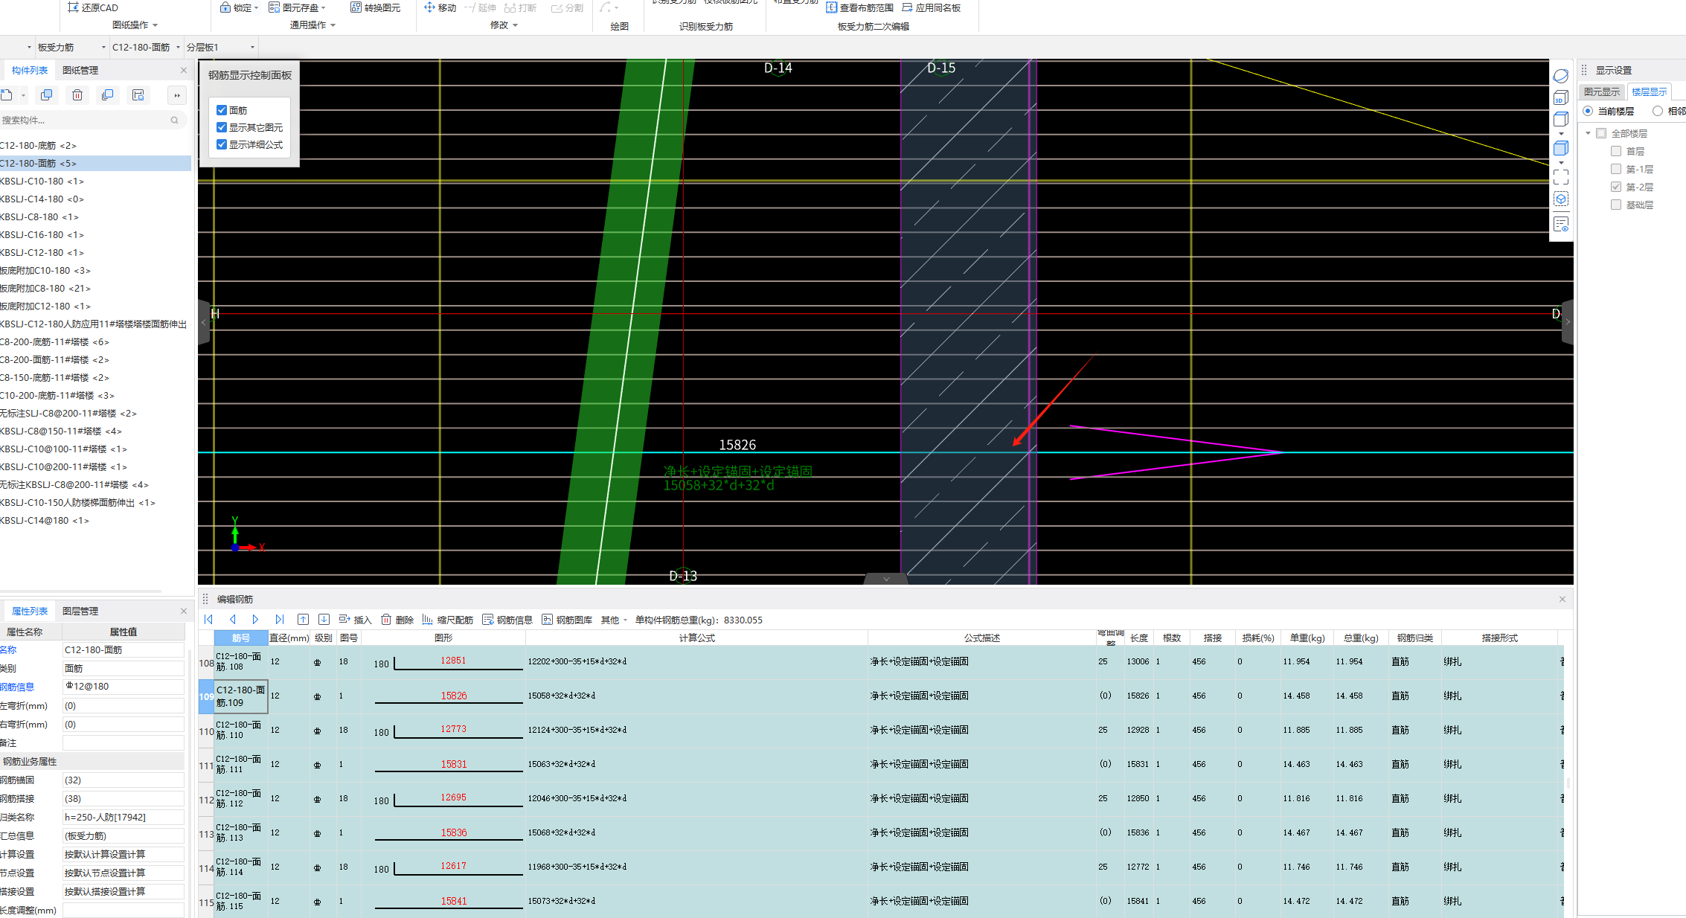Click the 还原CAD tool icon
This screenshot has height=918, width=1686.
tap(73, 7)
